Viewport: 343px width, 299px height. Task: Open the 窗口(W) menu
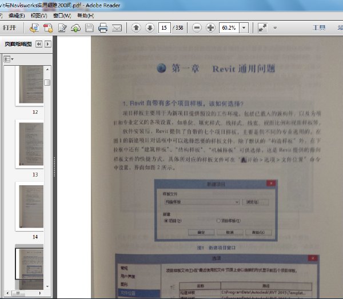coord(62,15)
